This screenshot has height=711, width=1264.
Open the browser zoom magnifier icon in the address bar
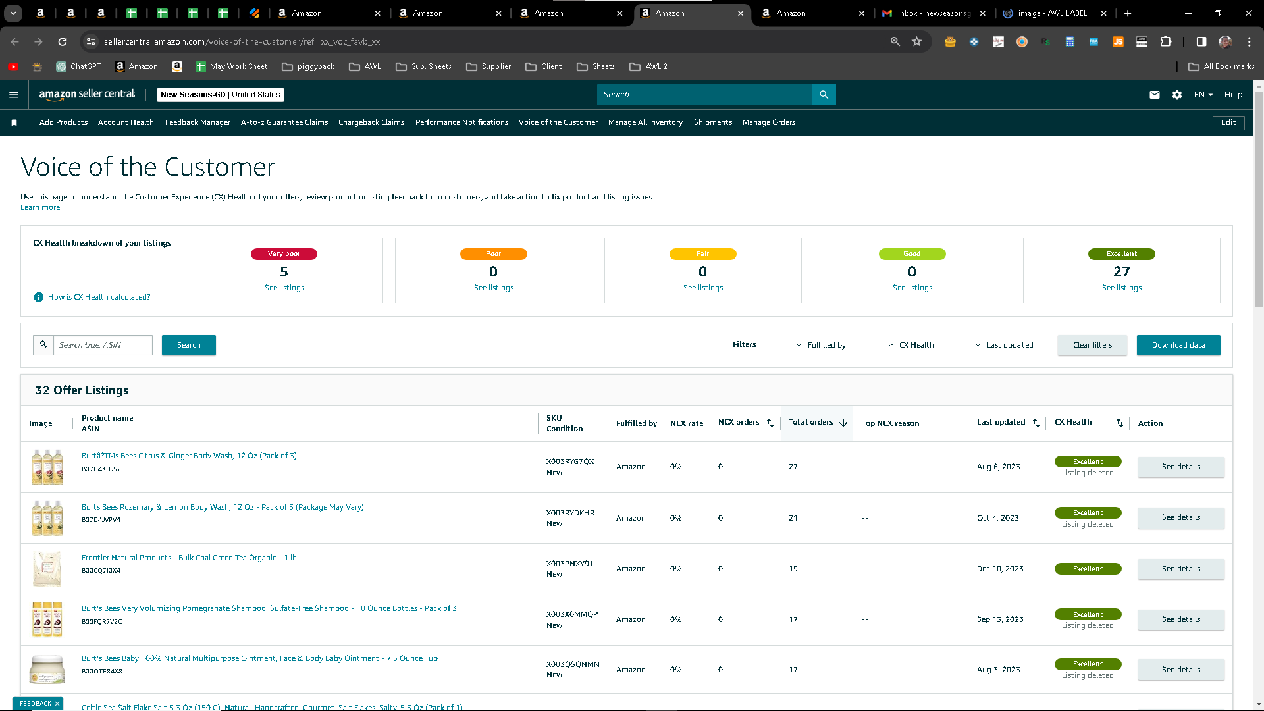pyautogui.click(x=895, y=41)
